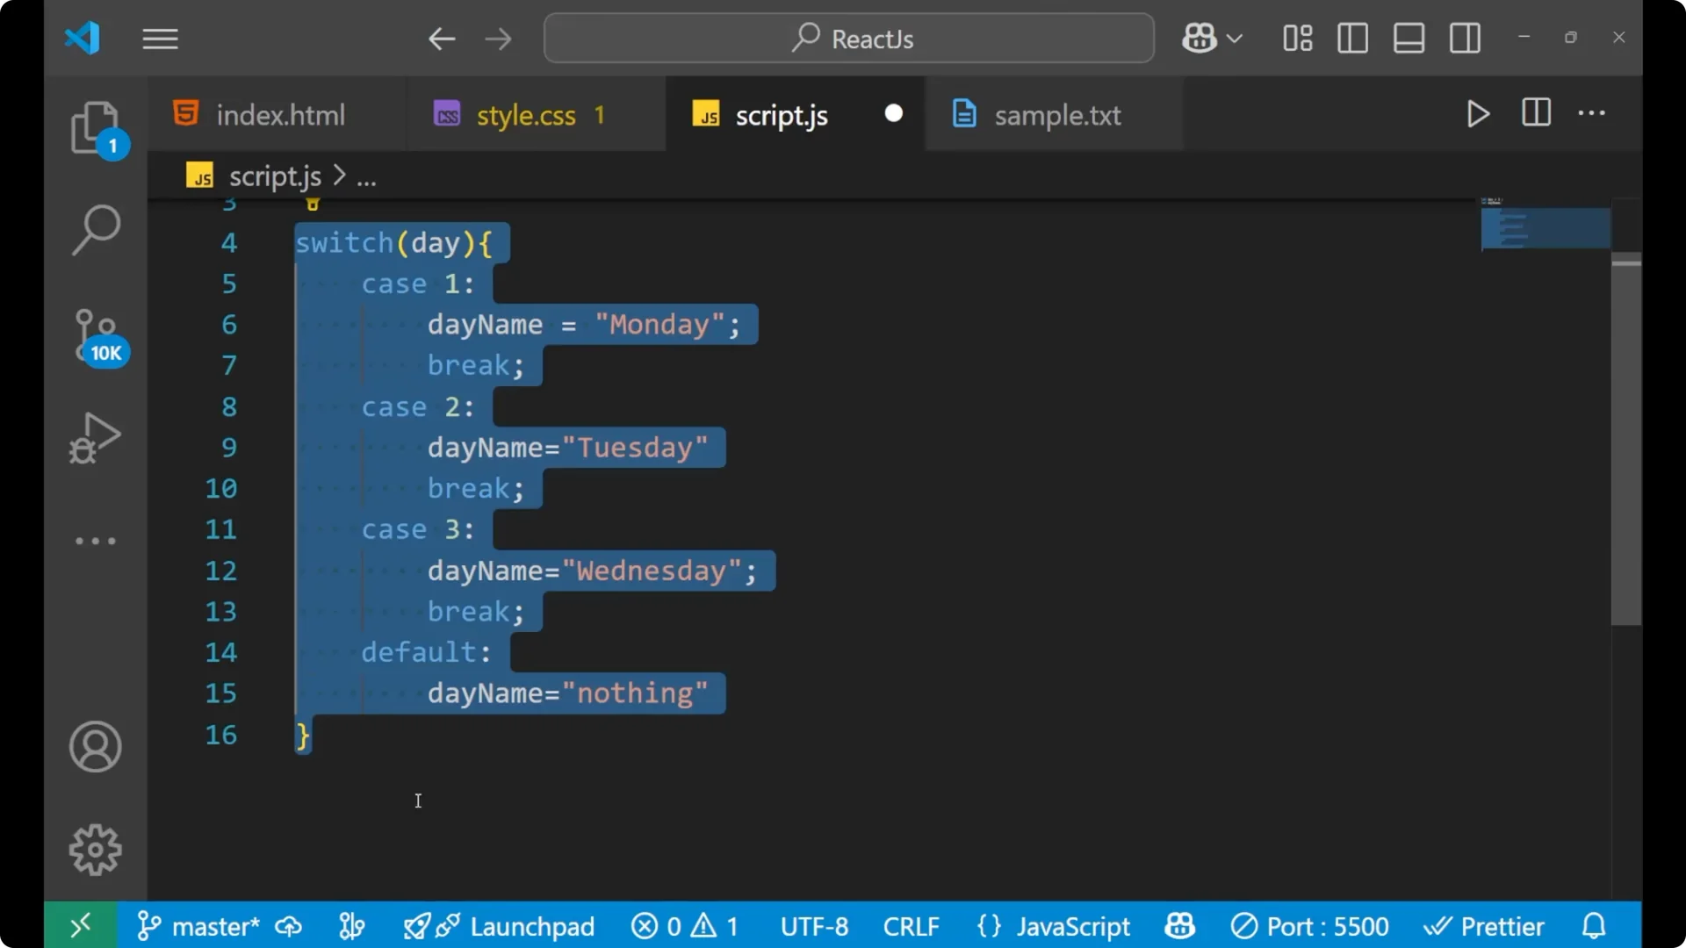Open the application hamburger menu
The height and width of the screenshot is (948, 1686).
(160, 39)
